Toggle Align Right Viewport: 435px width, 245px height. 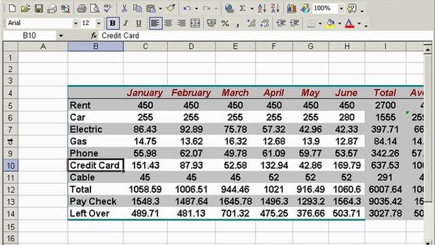[181, 23]
